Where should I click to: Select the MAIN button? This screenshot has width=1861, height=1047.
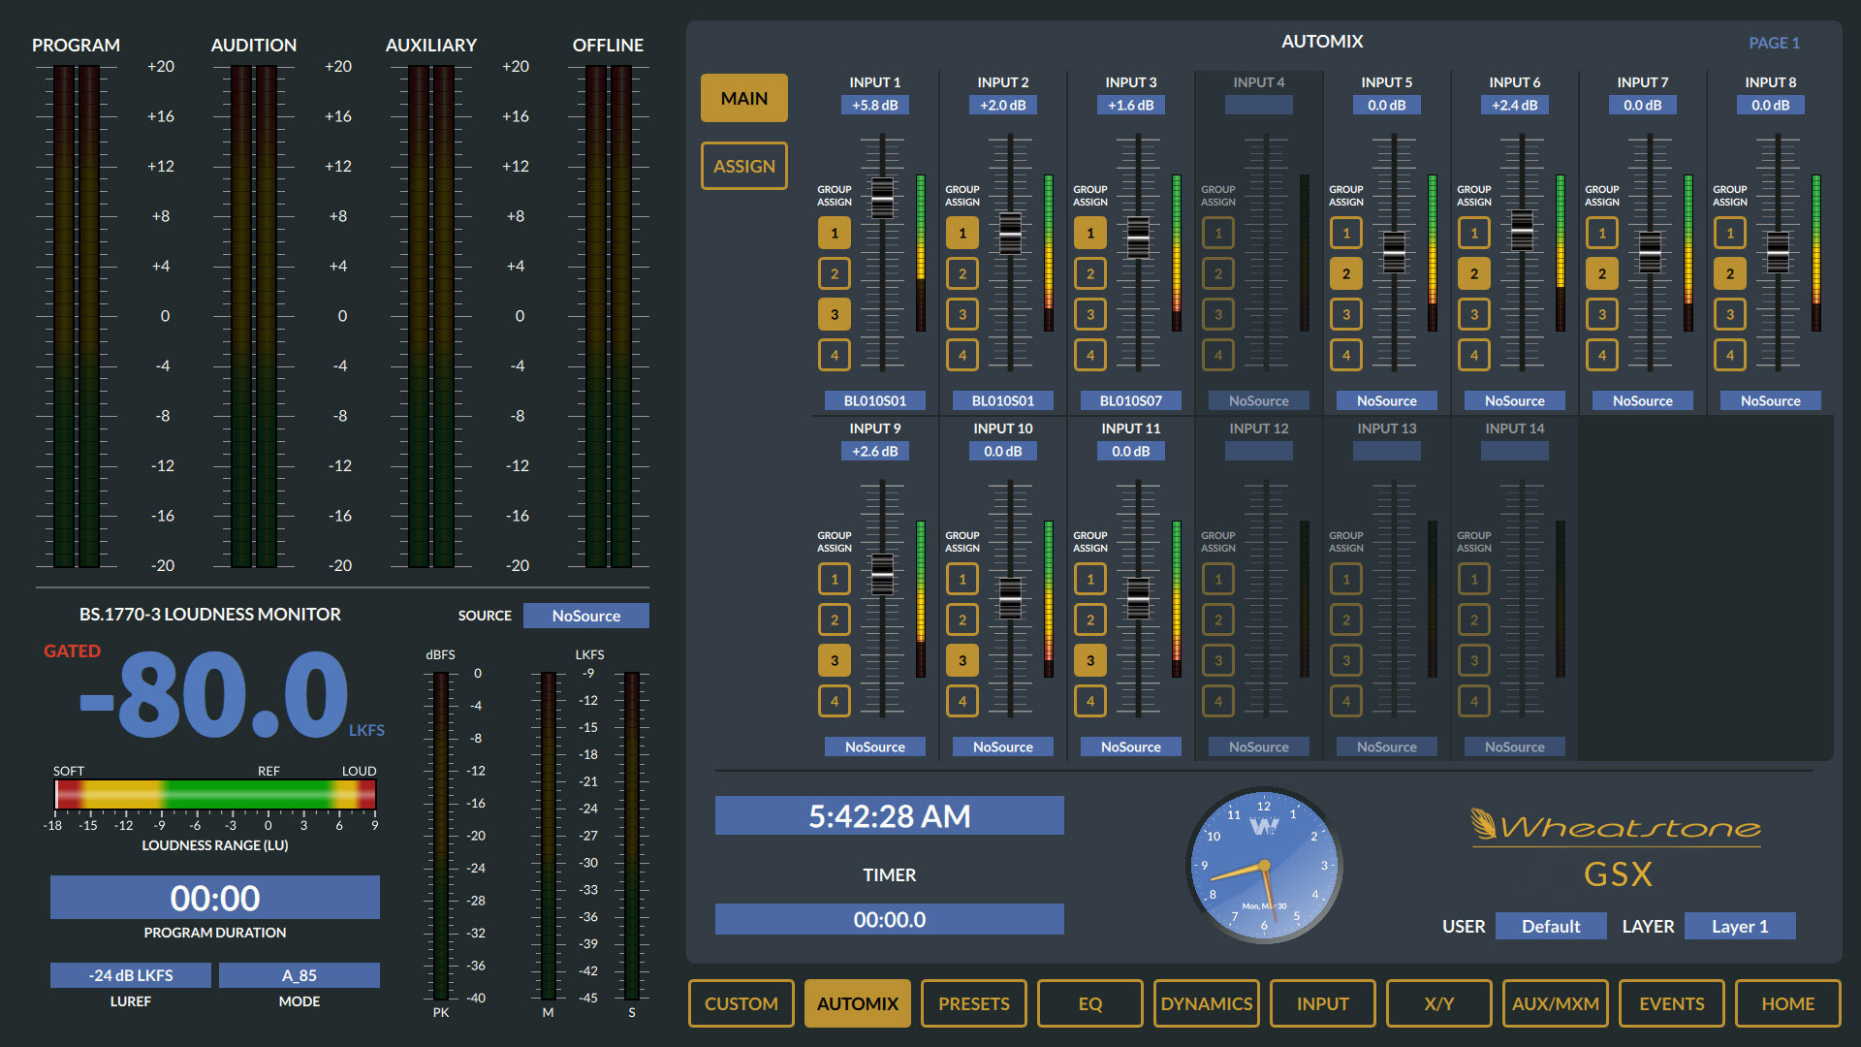[744, 98]
